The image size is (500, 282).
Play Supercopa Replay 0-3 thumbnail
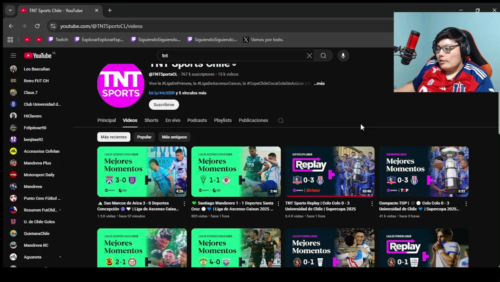point(330,172)
